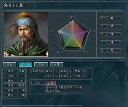This screenshot has height=107, width=128.
Task: Click the 槍兵 aptitude S grade
Action: click(x=56, y=71)
